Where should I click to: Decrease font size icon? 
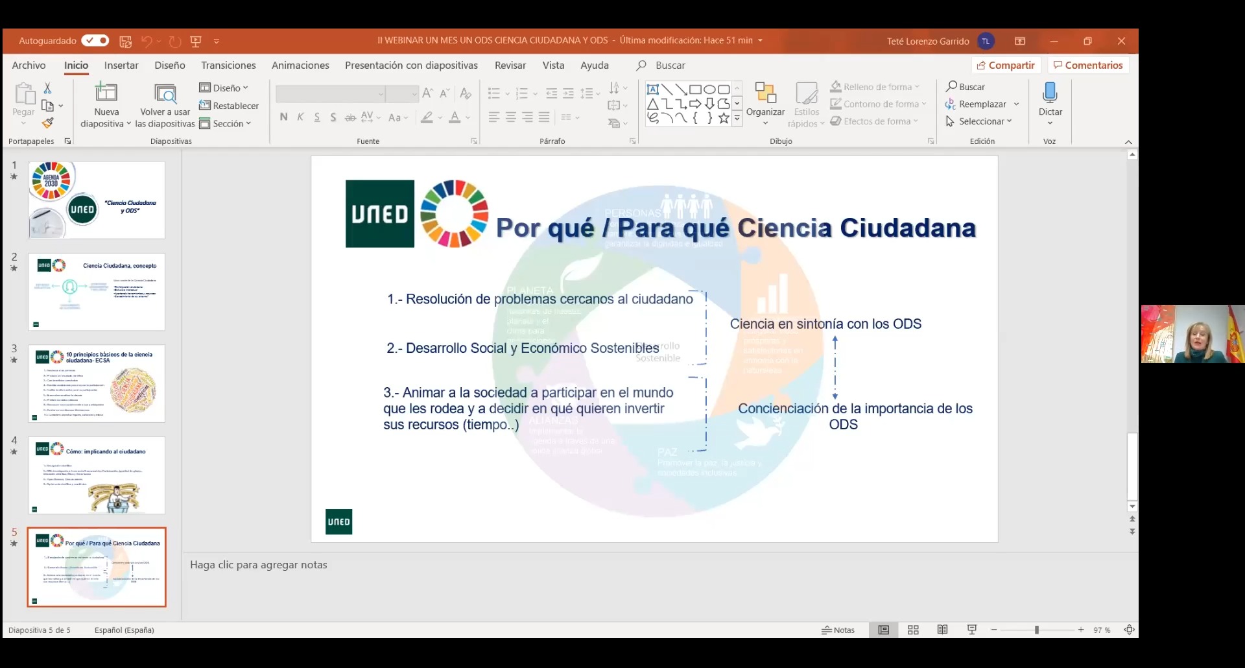tap(444, 93)
